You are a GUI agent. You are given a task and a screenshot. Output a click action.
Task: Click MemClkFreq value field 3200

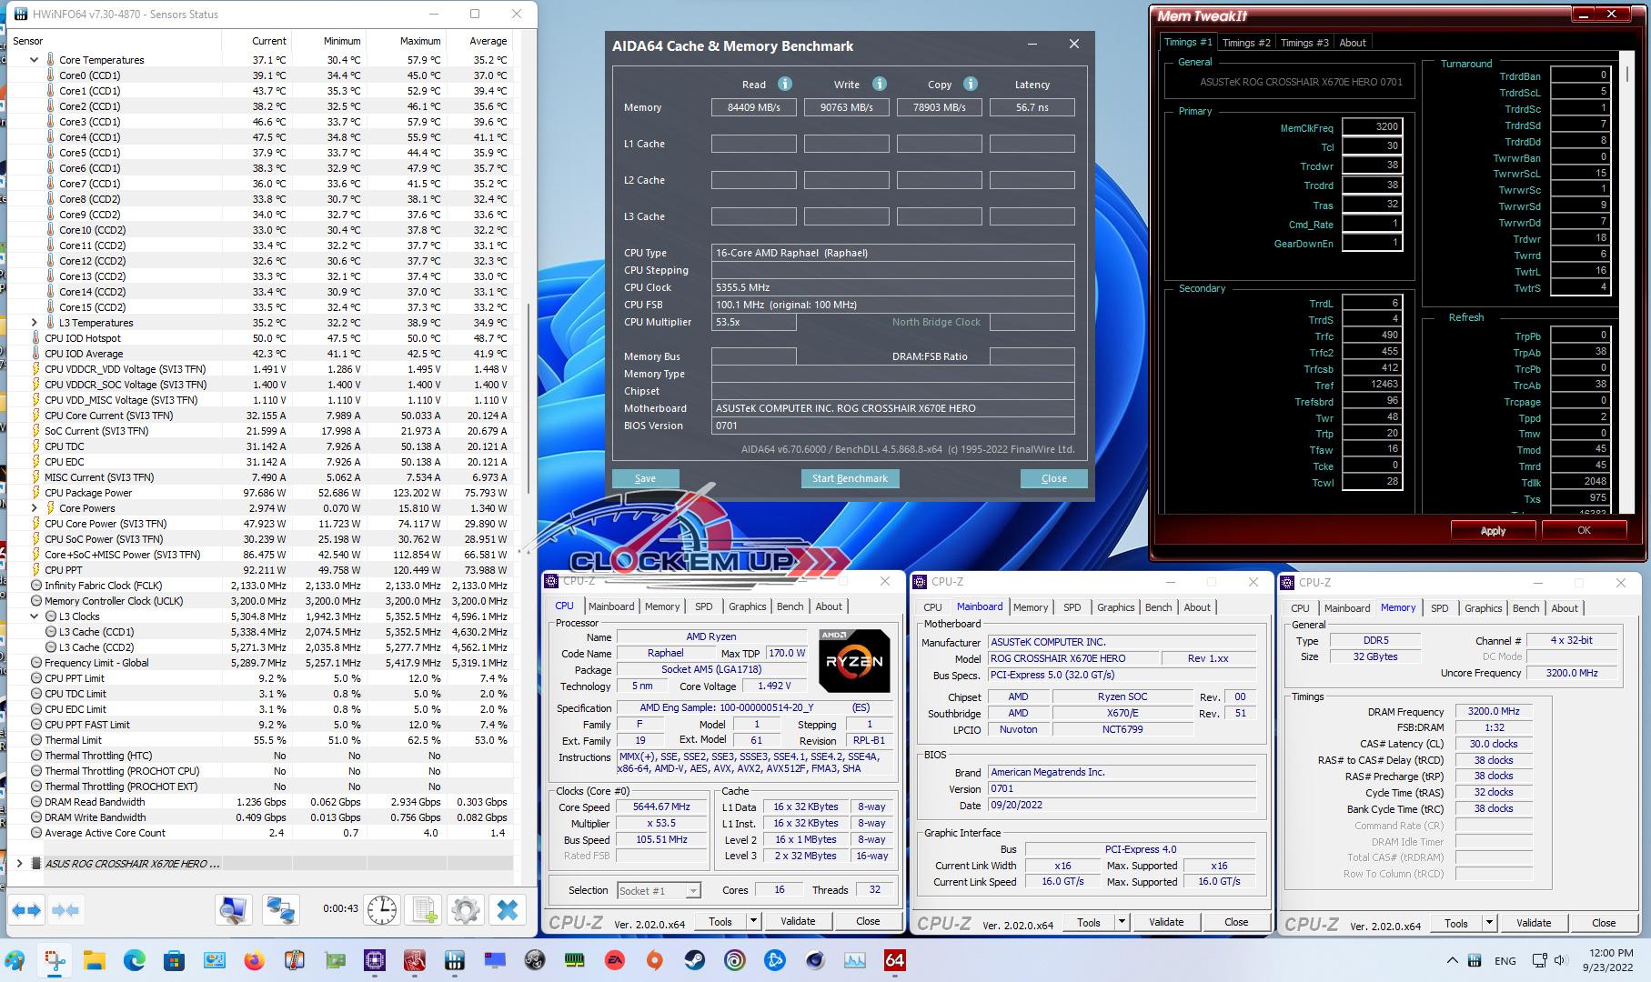(1372, 126)
